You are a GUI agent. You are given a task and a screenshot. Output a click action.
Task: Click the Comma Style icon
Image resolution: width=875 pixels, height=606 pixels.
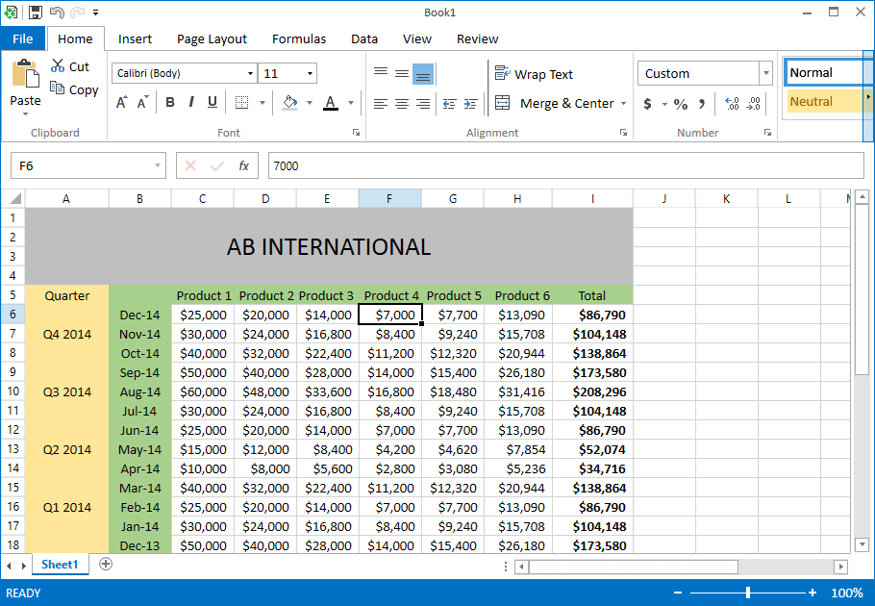[701, 102]
